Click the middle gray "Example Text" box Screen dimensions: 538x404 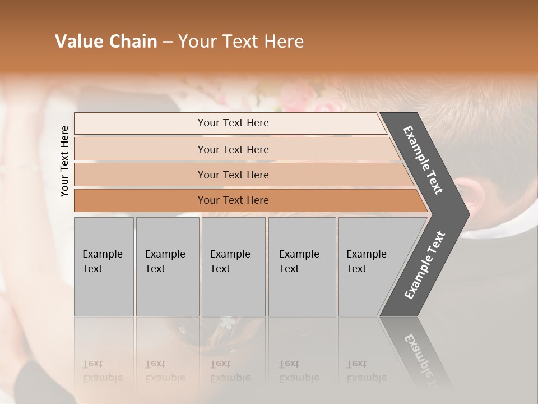pyautogui.click(x=233, y=266)
